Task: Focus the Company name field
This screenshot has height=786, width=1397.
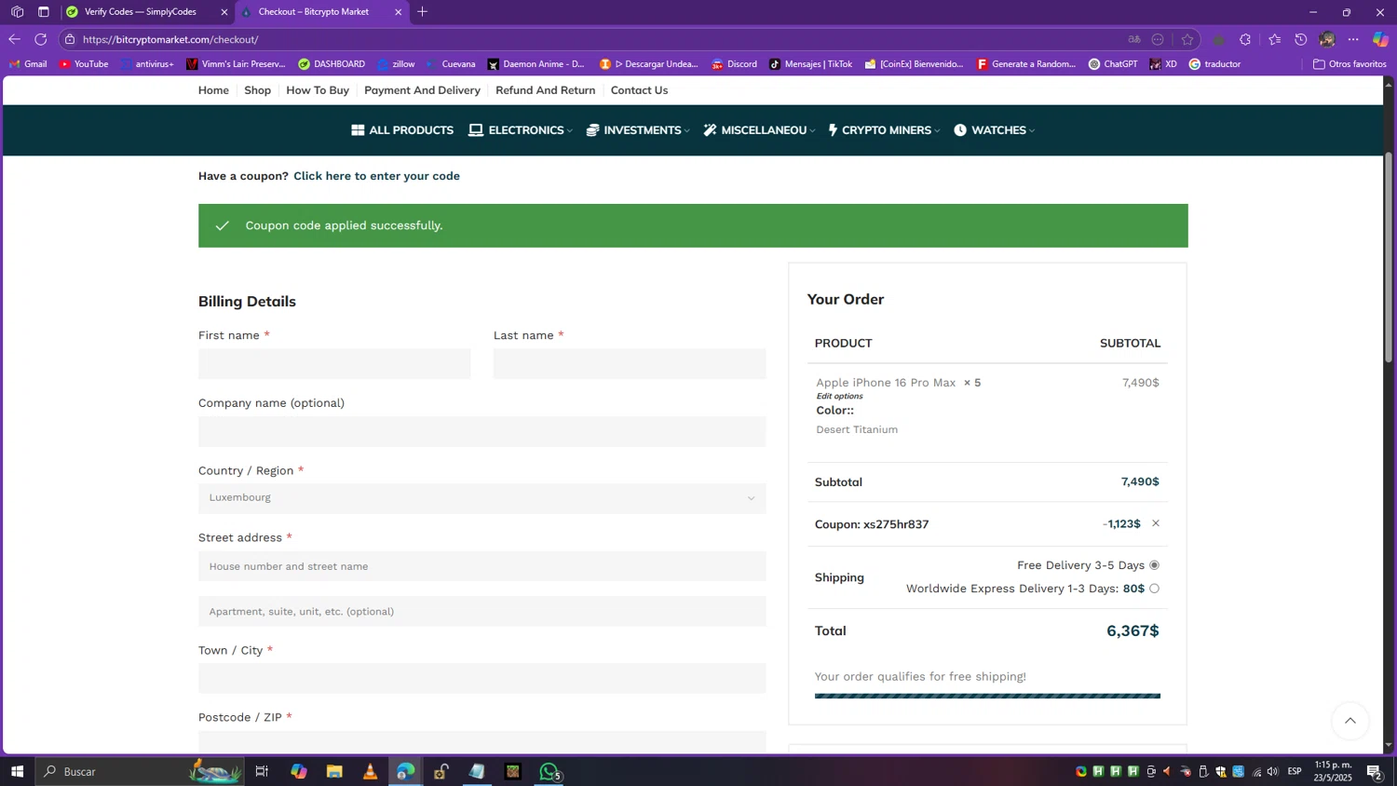Action: 482,432
